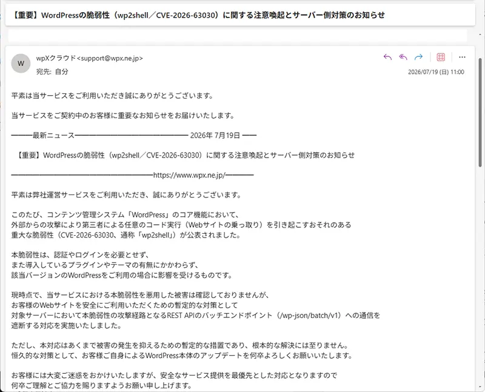The width and height of the screenshot is (485, 392).
Task: Click line '本脆弱性は、認証やログインを必要とせず、'
Action: (81, 254)
